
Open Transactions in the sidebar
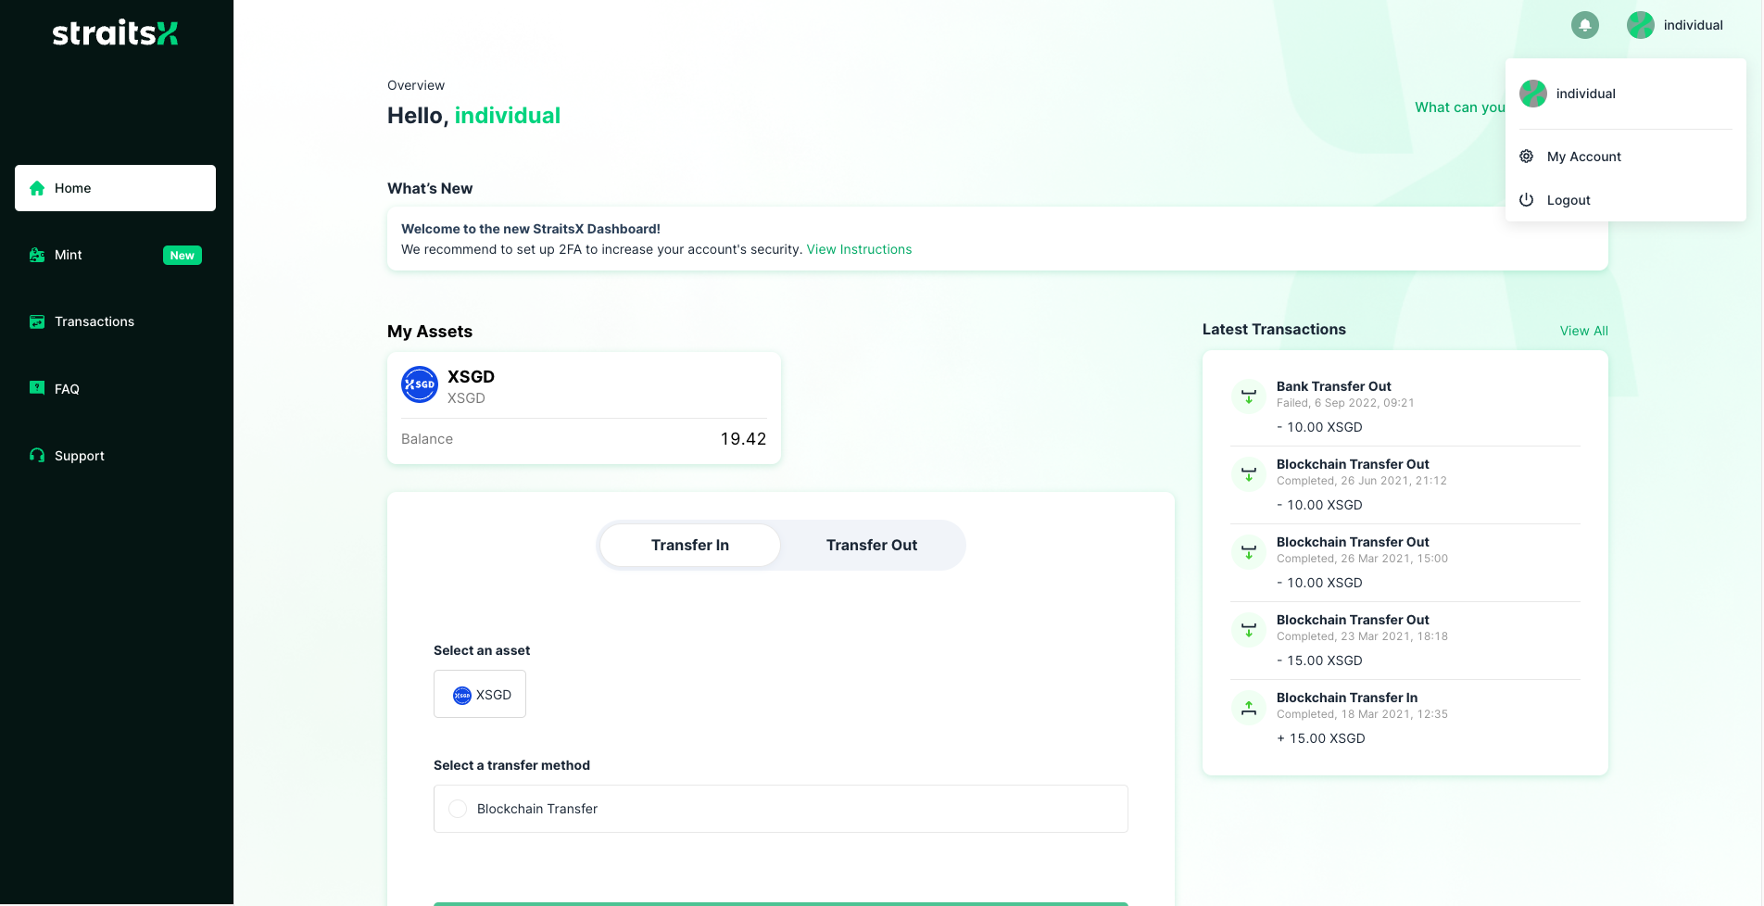[x=115, y=321]
